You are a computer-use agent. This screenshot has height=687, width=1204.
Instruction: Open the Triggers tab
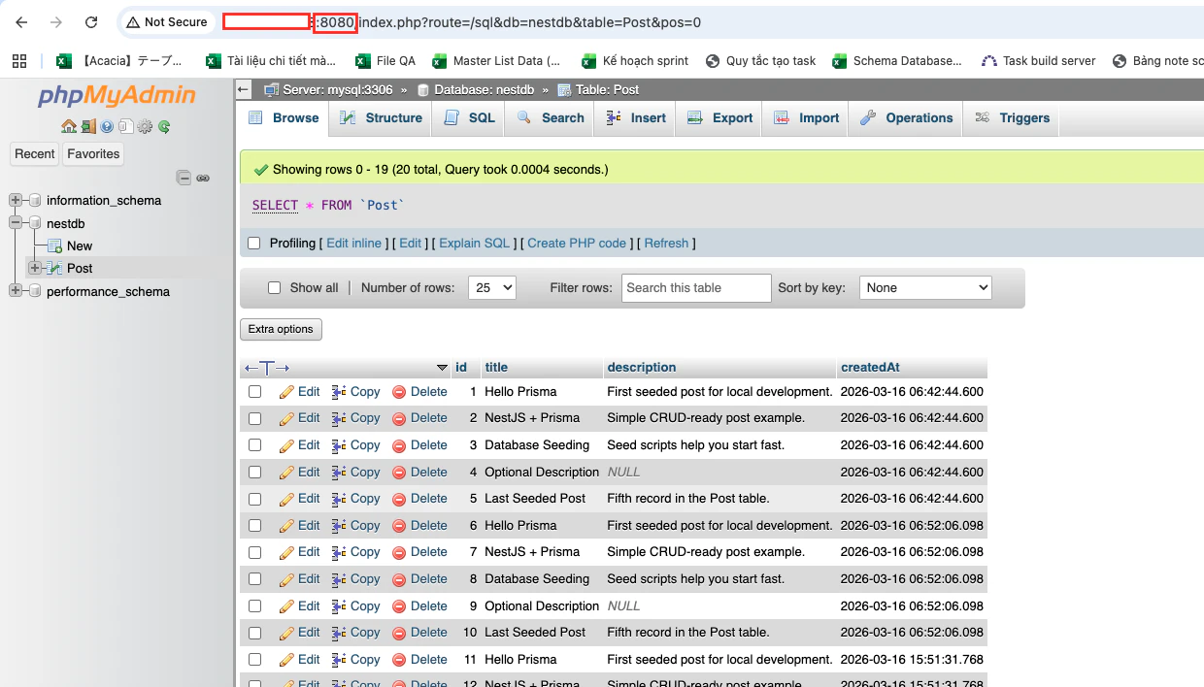click(x=1013, y=117)
